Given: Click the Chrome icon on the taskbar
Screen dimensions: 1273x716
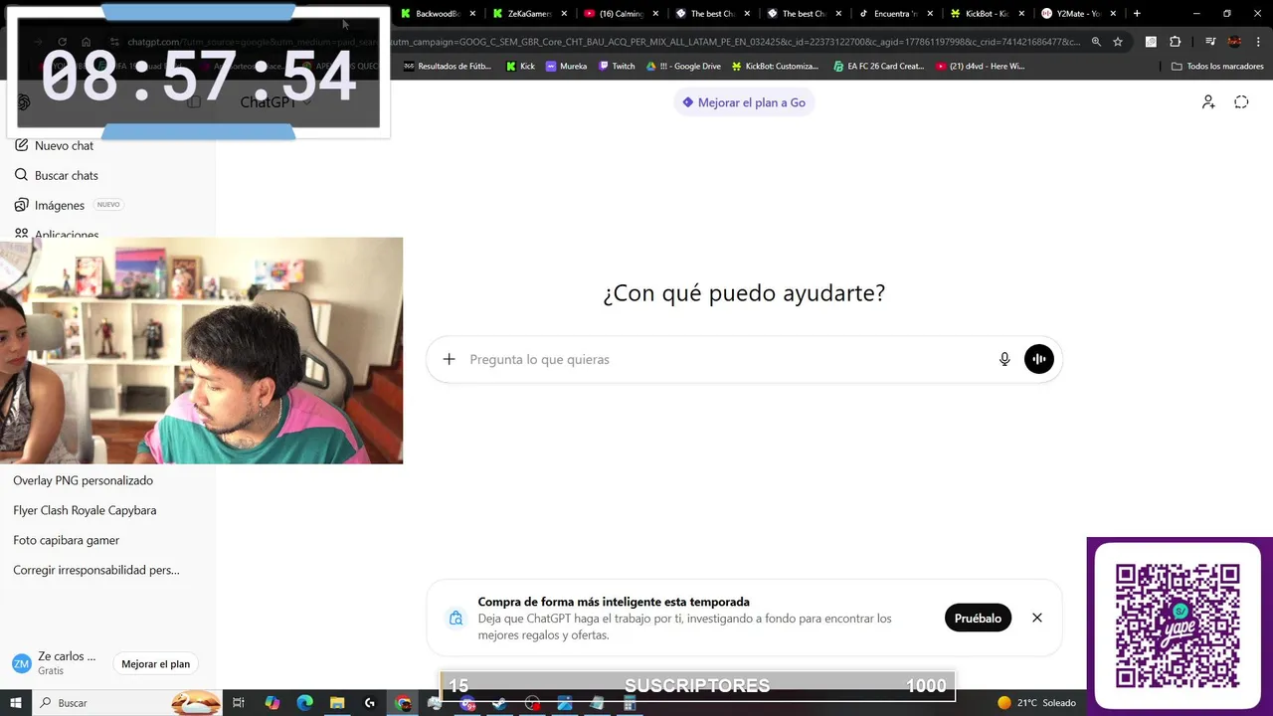Looking at the screenshot, I should coord(403,703).
